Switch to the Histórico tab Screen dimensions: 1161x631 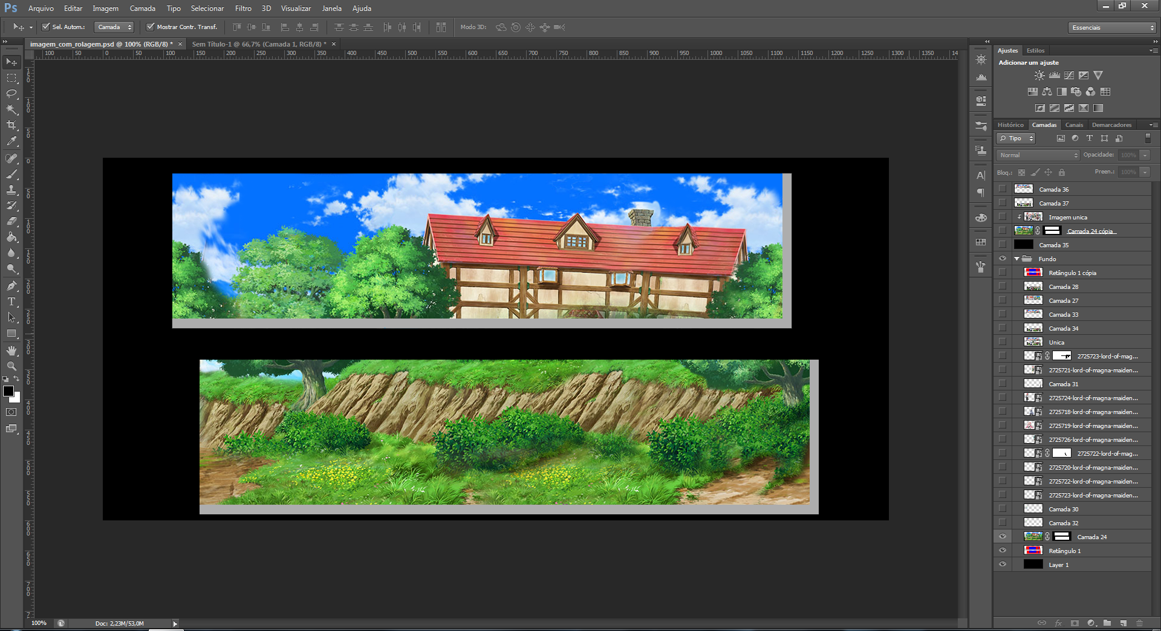pos(1010,125)
